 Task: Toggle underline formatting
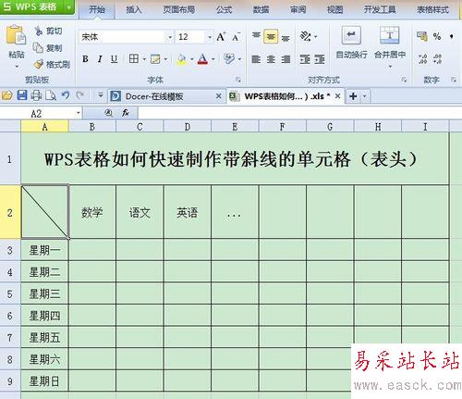click(x=114, y=59)
